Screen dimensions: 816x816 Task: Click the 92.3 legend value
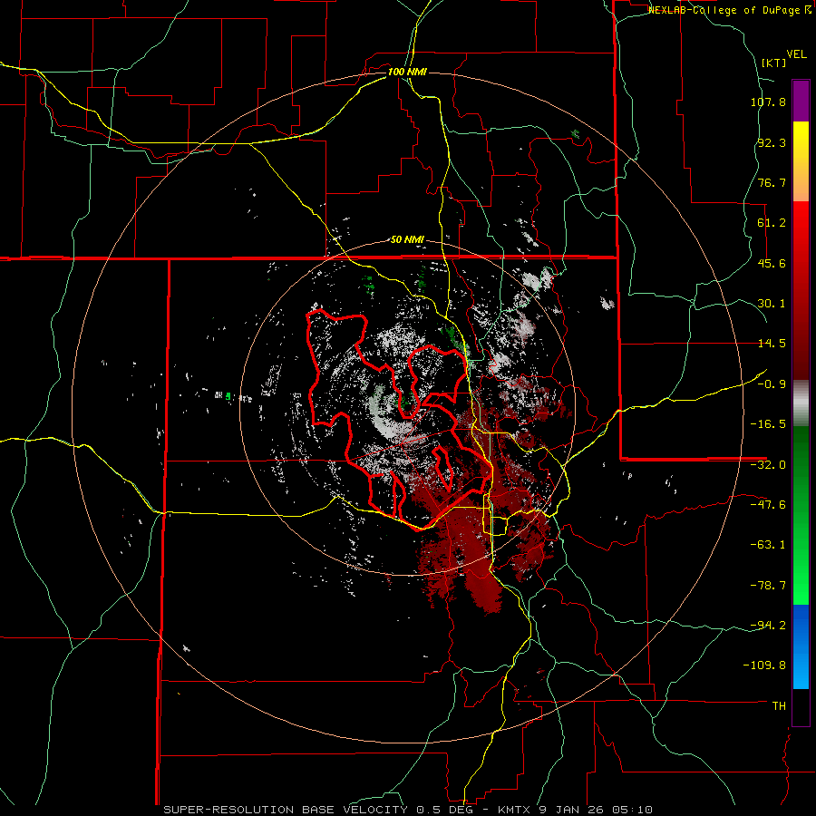coord(772,142)
